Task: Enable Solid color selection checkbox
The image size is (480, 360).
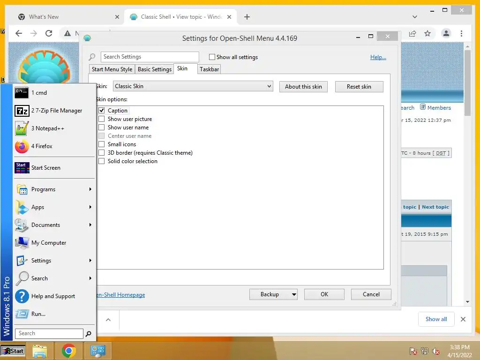Action: pyautogui.click(x=102, y=161)
